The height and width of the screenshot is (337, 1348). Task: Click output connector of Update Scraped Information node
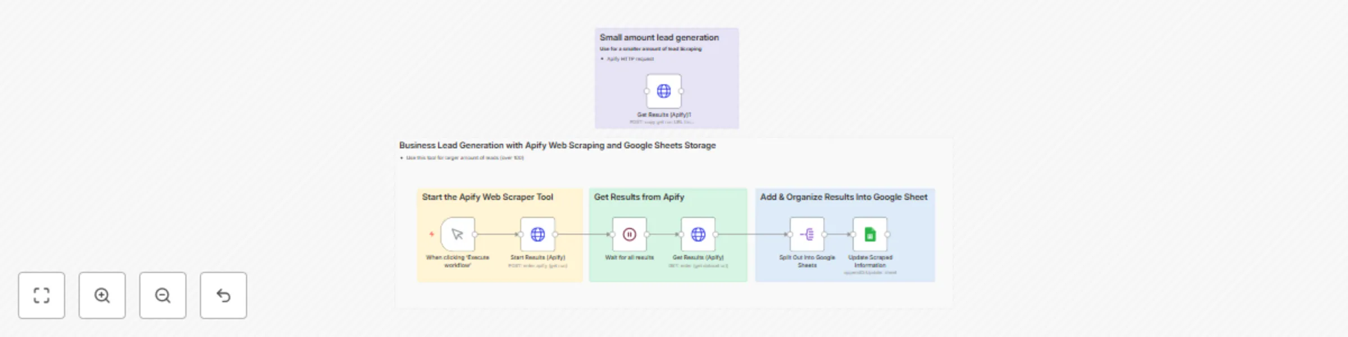[x=887, y=234]
